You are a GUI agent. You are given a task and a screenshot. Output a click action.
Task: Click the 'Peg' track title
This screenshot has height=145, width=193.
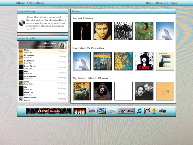[x=26, y=71]
